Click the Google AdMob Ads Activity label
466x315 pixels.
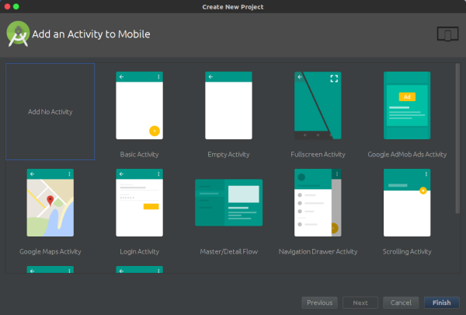tap(407, 155)
